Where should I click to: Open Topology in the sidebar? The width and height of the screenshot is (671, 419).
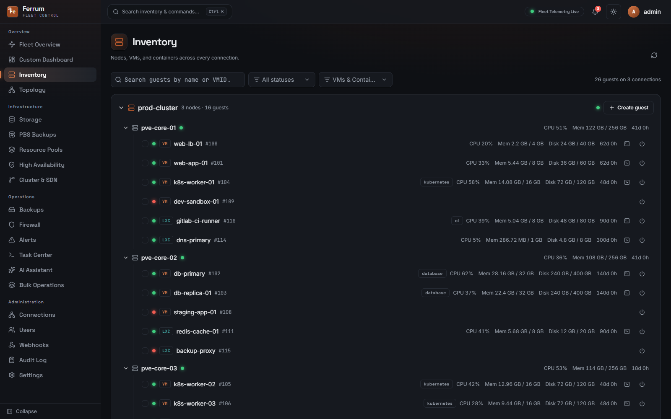(50, 90)
